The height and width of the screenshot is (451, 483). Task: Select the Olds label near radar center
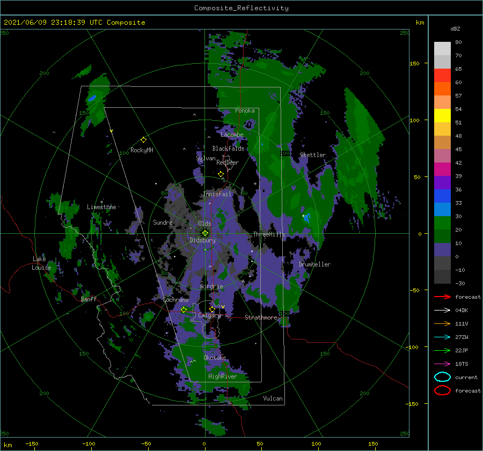point(204,224)
